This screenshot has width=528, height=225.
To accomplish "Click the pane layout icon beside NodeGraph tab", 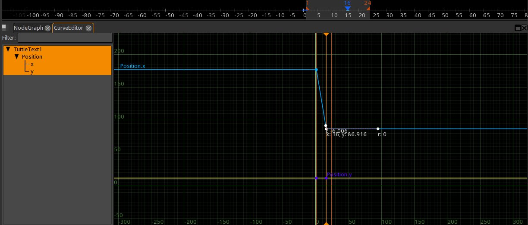I will tap(4, 27).
